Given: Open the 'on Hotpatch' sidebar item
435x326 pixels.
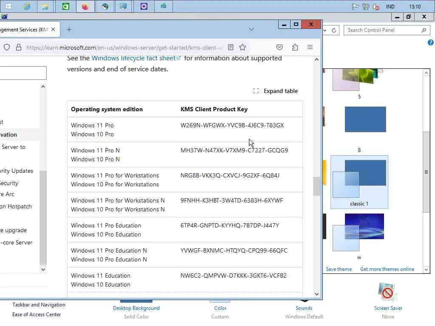Looking at the screenshot, I should tap(16, 207).
